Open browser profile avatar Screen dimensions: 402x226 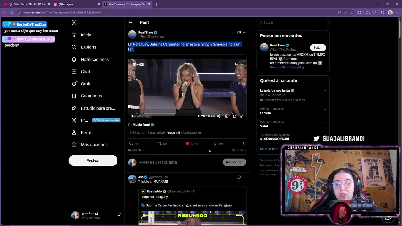click(x=390, y=13)
